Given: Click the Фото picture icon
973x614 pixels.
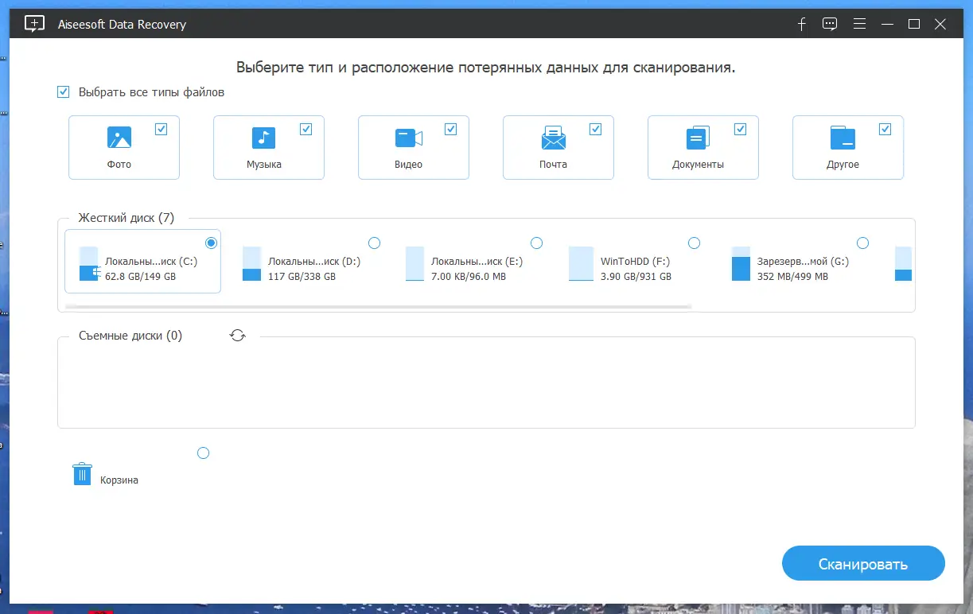Looking at the screenshot, I should 119,138.
